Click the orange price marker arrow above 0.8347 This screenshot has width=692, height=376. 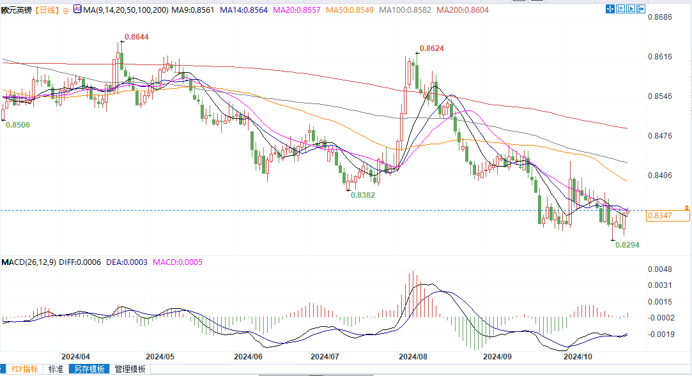pos(686,207)
